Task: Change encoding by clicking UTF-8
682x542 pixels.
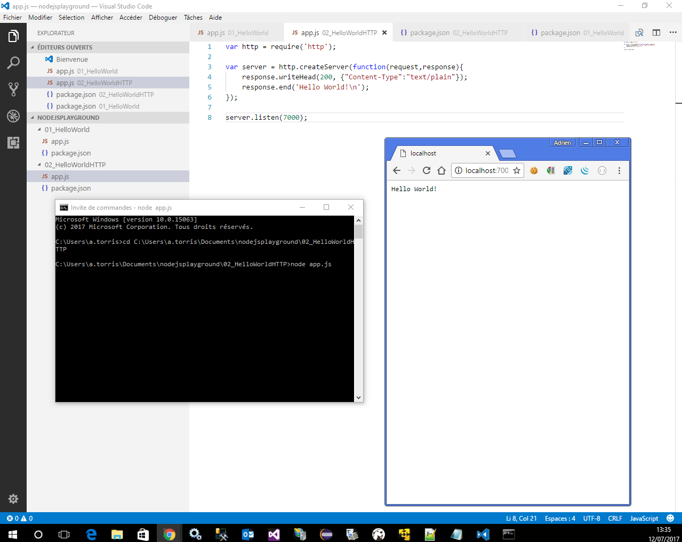Action: (591, 518)
